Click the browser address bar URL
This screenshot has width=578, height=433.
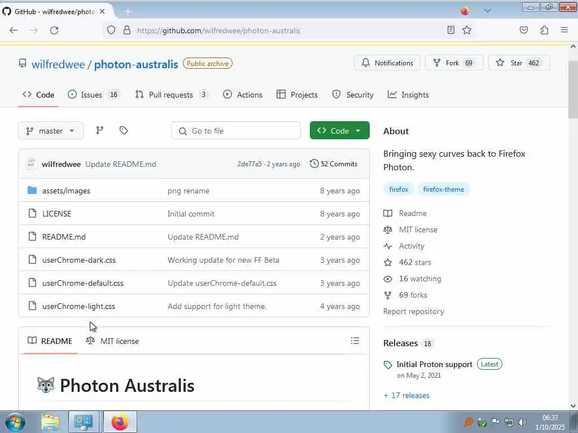[218, 30]
